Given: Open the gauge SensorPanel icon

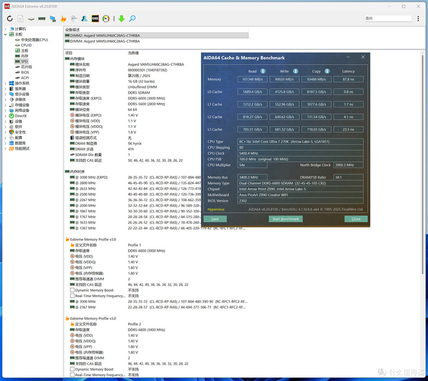Looking at the screenshot, I should pyautogui.click(x=106, y=19).
